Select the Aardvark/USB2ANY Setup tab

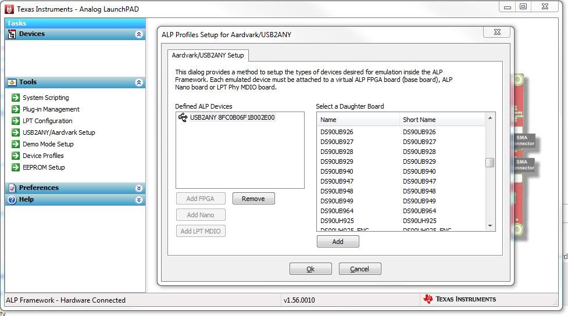208,55
